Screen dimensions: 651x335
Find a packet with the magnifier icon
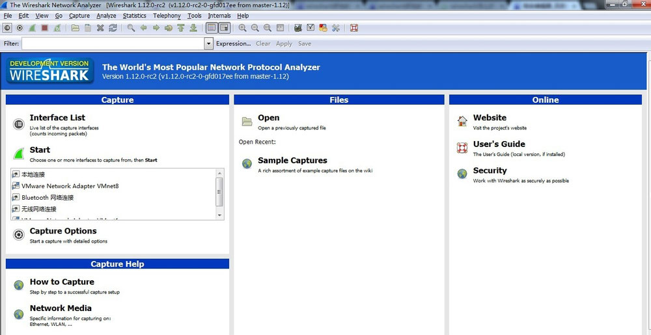tap(131, 28)
